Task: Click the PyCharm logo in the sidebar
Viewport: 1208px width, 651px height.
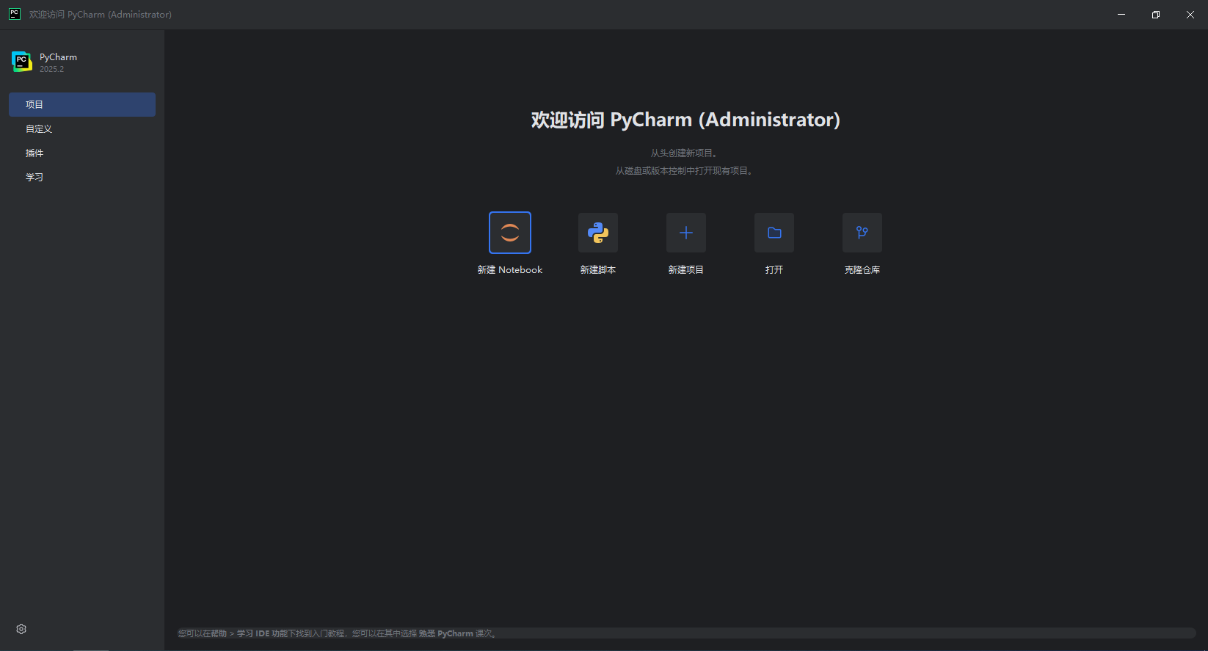Action: point(22,62)
